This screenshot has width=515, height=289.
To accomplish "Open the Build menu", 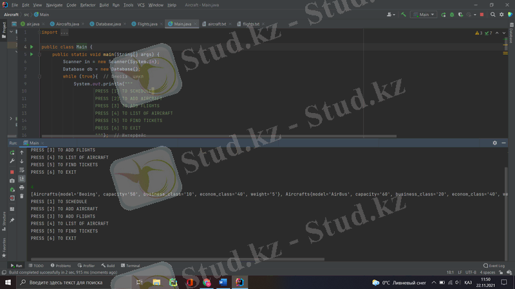I will click(x=104, y=5).
